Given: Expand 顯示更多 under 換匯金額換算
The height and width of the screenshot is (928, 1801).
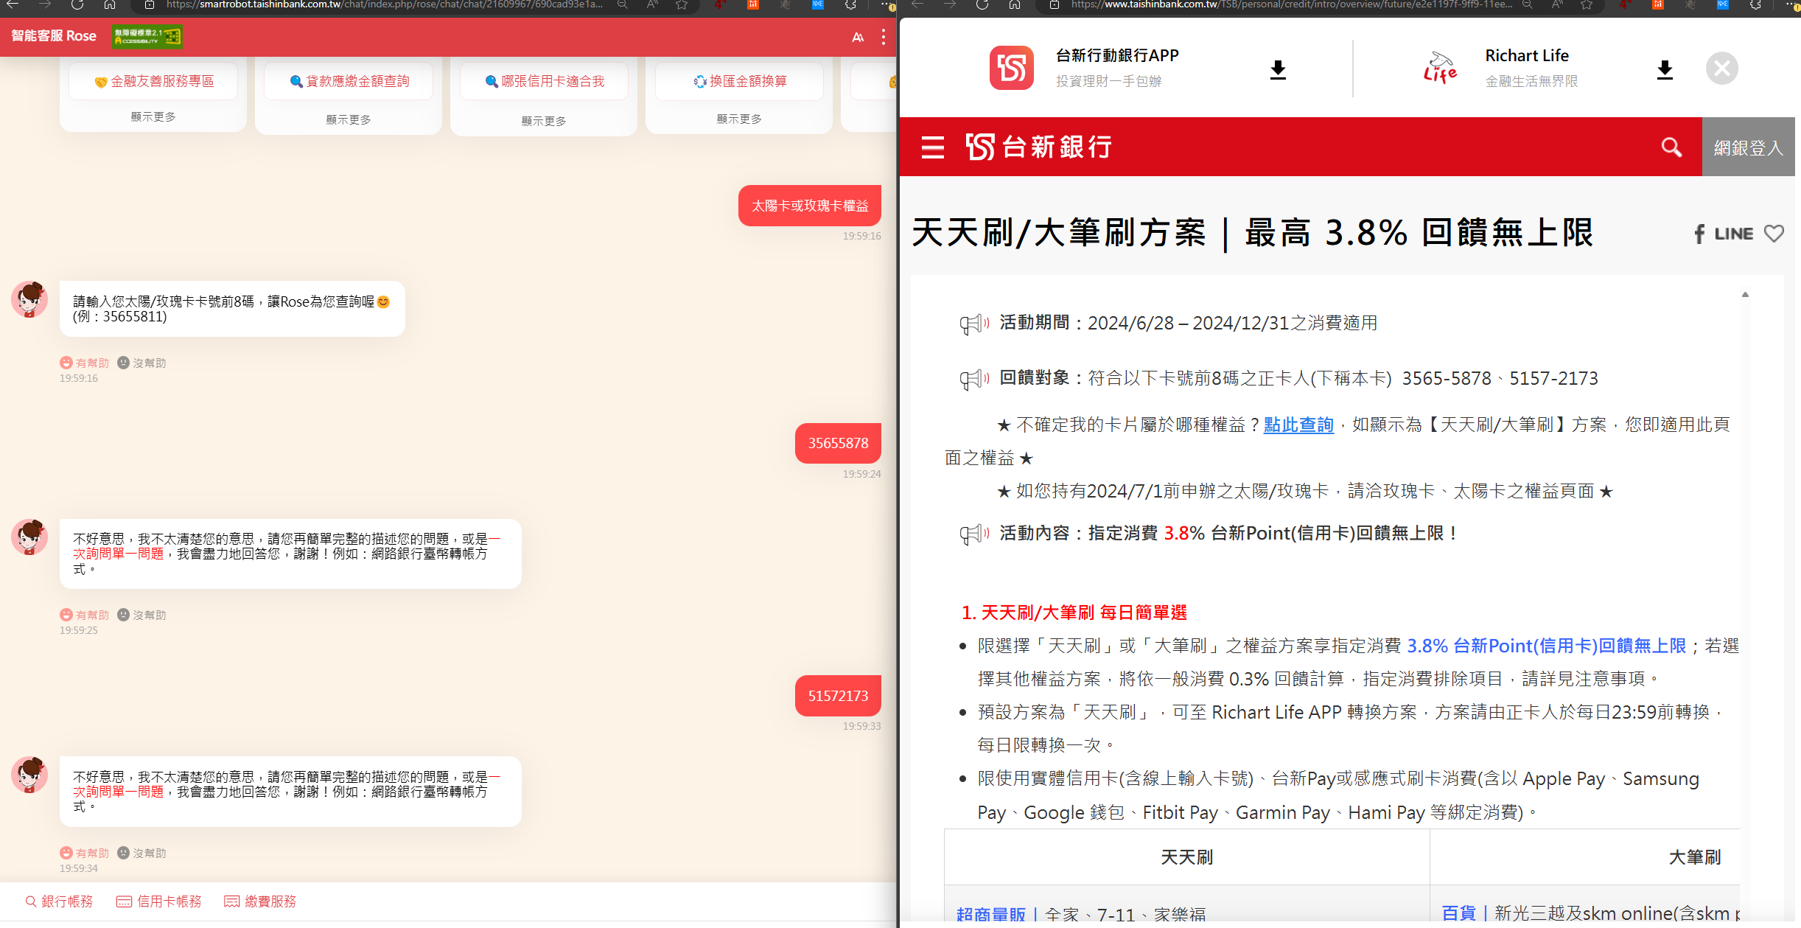Looking at the screenshot, I should [739, 119].
